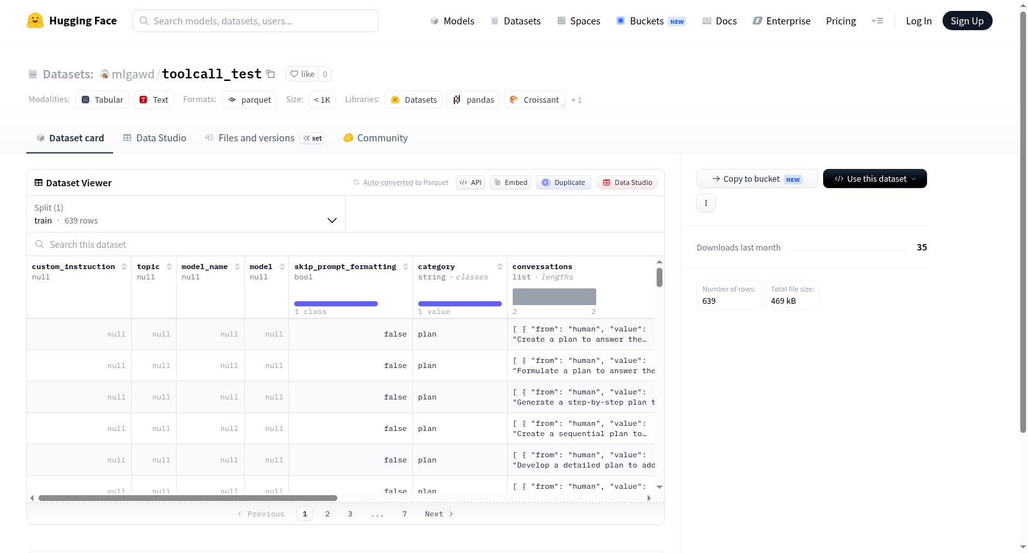Viewport: 1028px width, 553px height.
Task: Click the Hugging Face logo icon
Action: click(35, 21)
